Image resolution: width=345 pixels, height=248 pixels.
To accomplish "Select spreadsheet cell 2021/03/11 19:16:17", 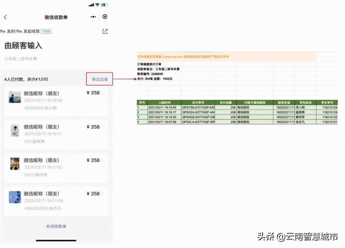I will [164, 112].
